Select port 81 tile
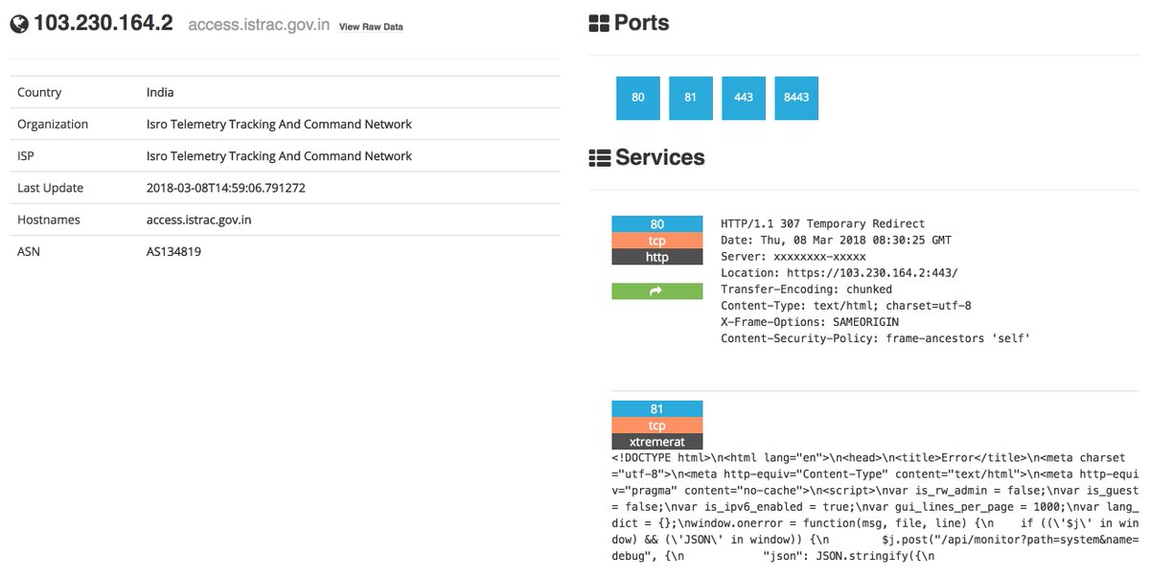Screen dimensions: 1150x578 (691, 98)
